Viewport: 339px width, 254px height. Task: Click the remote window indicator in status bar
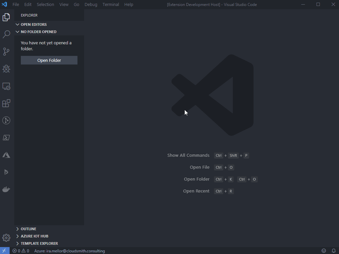tap(5, 251)
